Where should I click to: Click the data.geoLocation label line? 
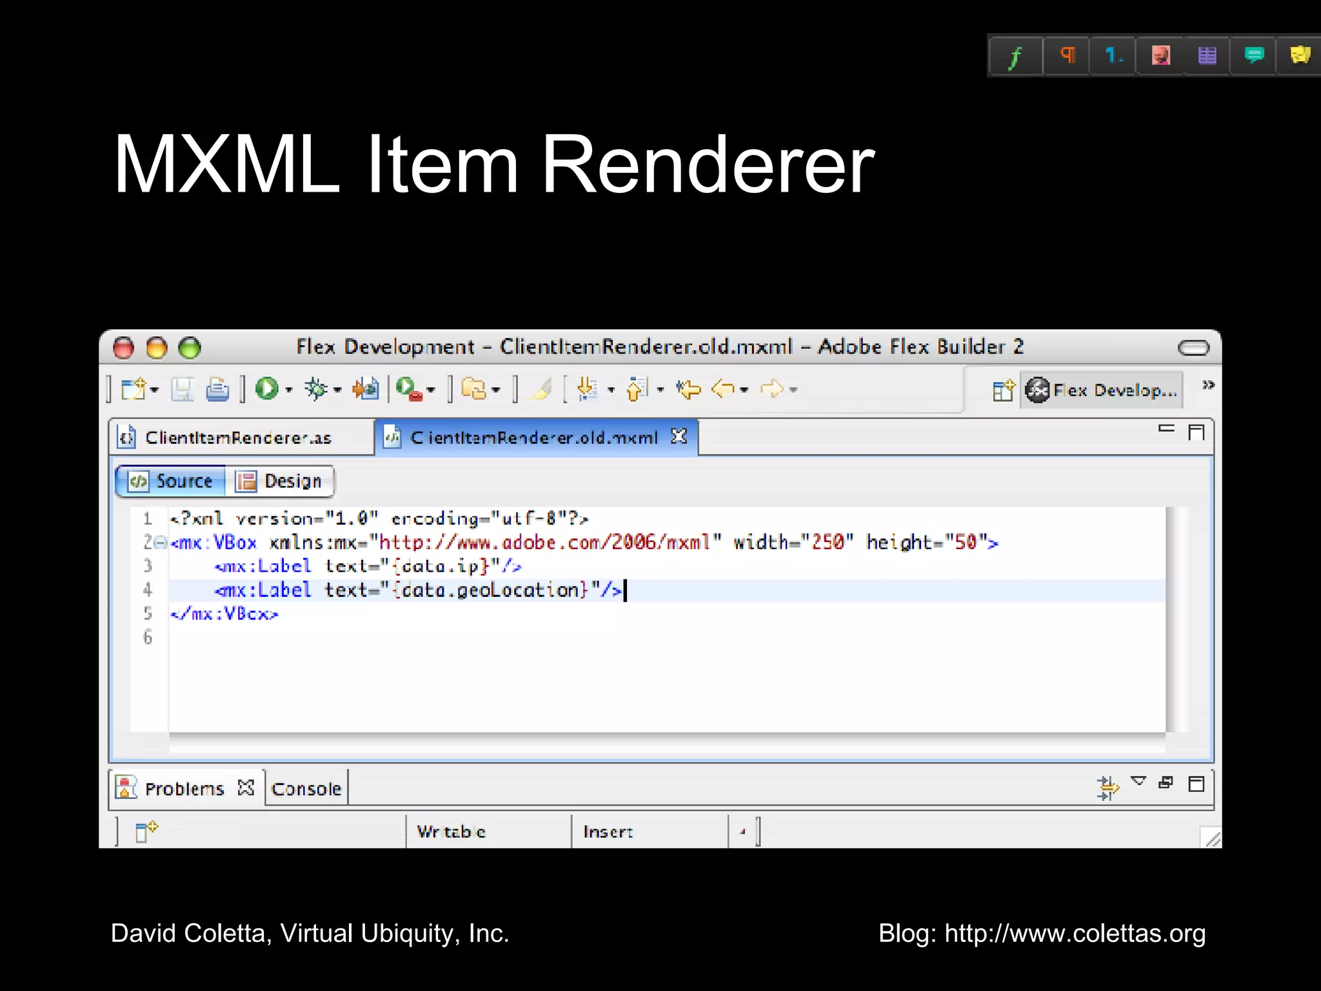[x=418, y=590]
